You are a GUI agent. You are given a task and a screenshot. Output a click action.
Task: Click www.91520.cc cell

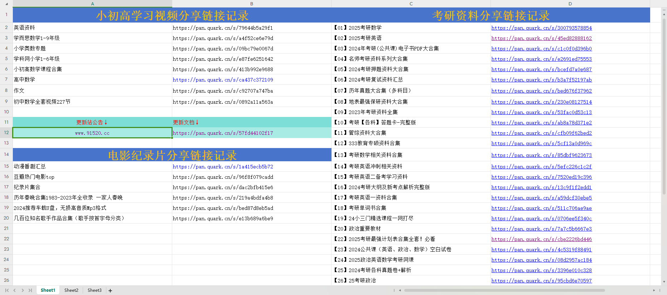pyautogui.click(x=92, y=133)
